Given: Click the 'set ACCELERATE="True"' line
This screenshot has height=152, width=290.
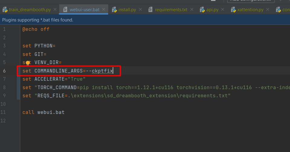Looking at the screenshot, I should pos(54,79).
